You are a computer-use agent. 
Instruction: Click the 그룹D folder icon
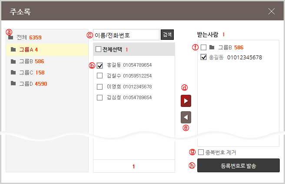click(x=14, y=83)
